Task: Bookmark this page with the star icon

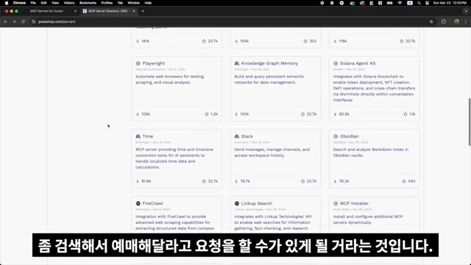Action: [x=431, y=21]
